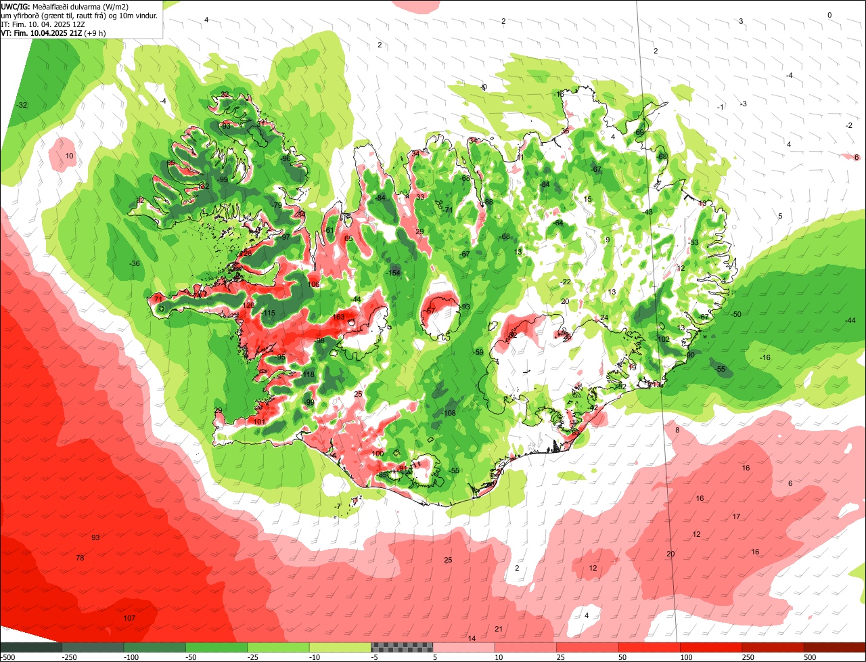This screenshot has width=866, height=662.
Task: Click the 115 value on the map
Action: tap(269, 313)
